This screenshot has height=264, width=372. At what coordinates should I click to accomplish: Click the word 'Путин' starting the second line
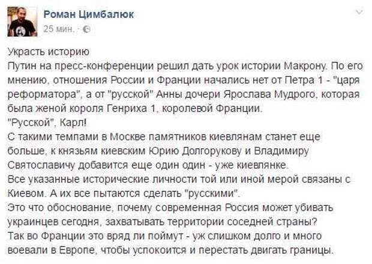point(22,66)
